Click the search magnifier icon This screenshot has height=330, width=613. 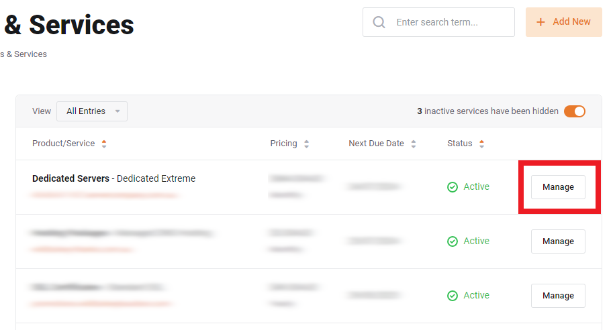(x=379, y=22)
